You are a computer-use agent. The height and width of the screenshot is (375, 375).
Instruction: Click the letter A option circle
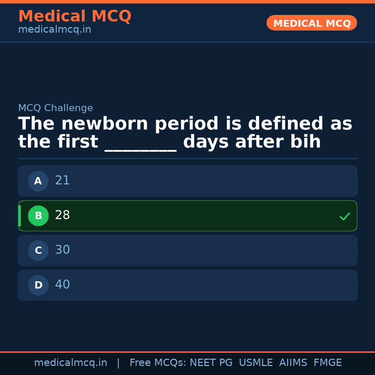coord(38,181)
